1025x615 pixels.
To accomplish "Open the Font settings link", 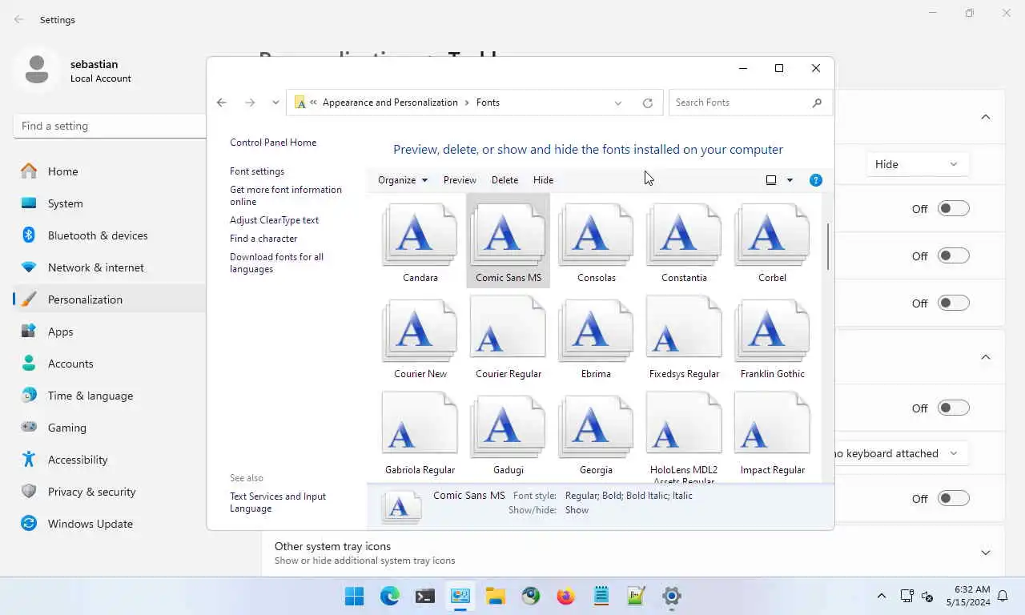I will tap(257, 171).
